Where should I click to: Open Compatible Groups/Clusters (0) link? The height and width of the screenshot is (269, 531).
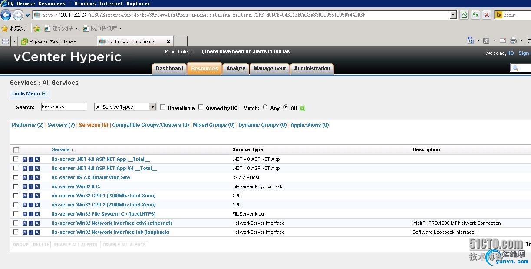pyautogui.click(x=151, y=125)
